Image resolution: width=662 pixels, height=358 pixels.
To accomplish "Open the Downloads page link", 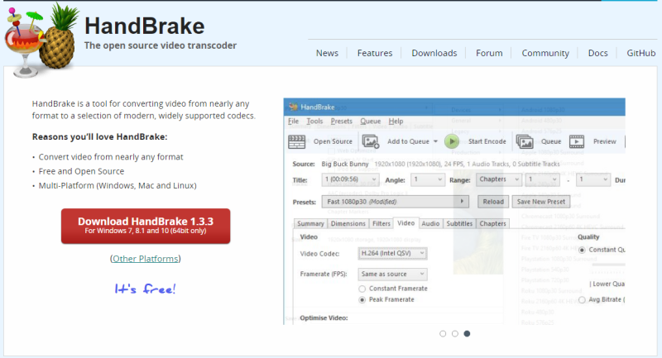I will tap(434, 53).
